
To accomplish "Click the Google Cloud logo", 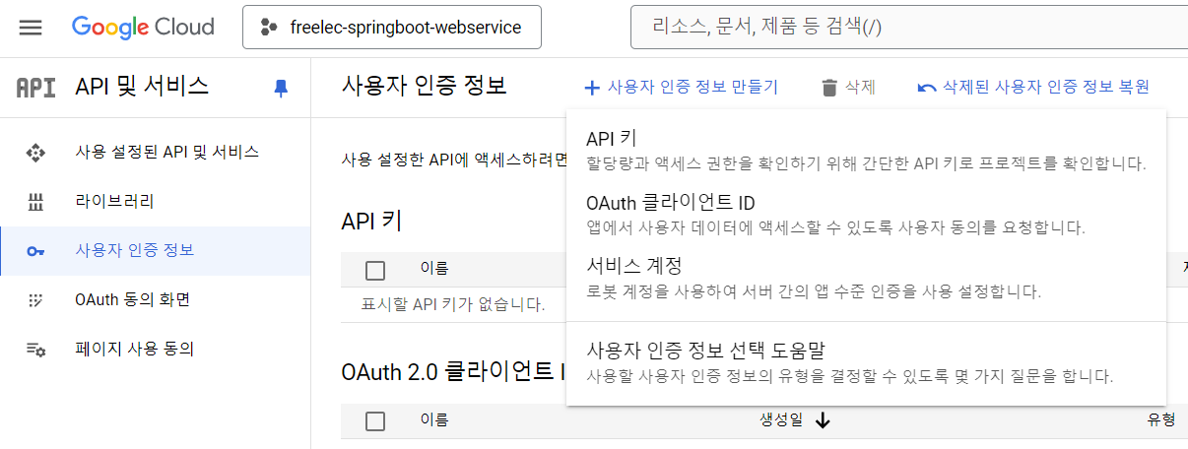I will [x=143, y=27].
